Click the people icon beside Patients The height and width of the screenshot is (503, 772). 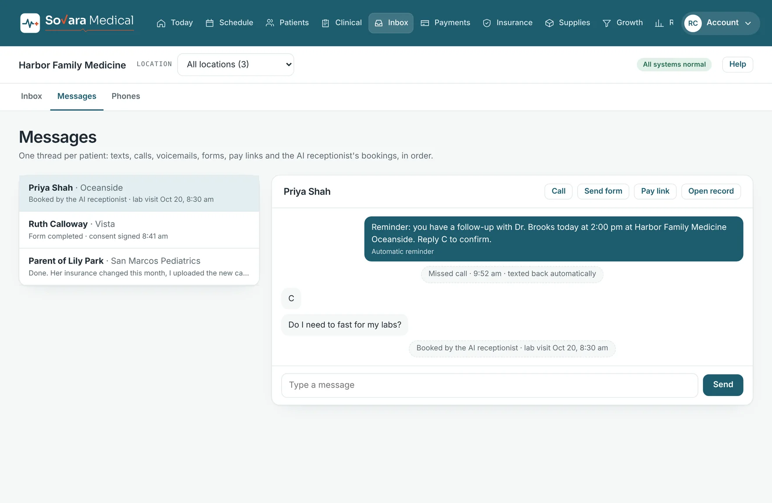pyautogui.click(x=270, y=23)
